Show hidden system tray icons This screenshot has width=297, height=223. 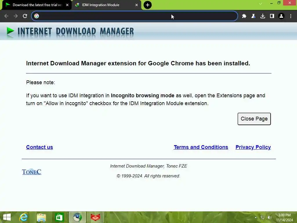tap(256, 217)
